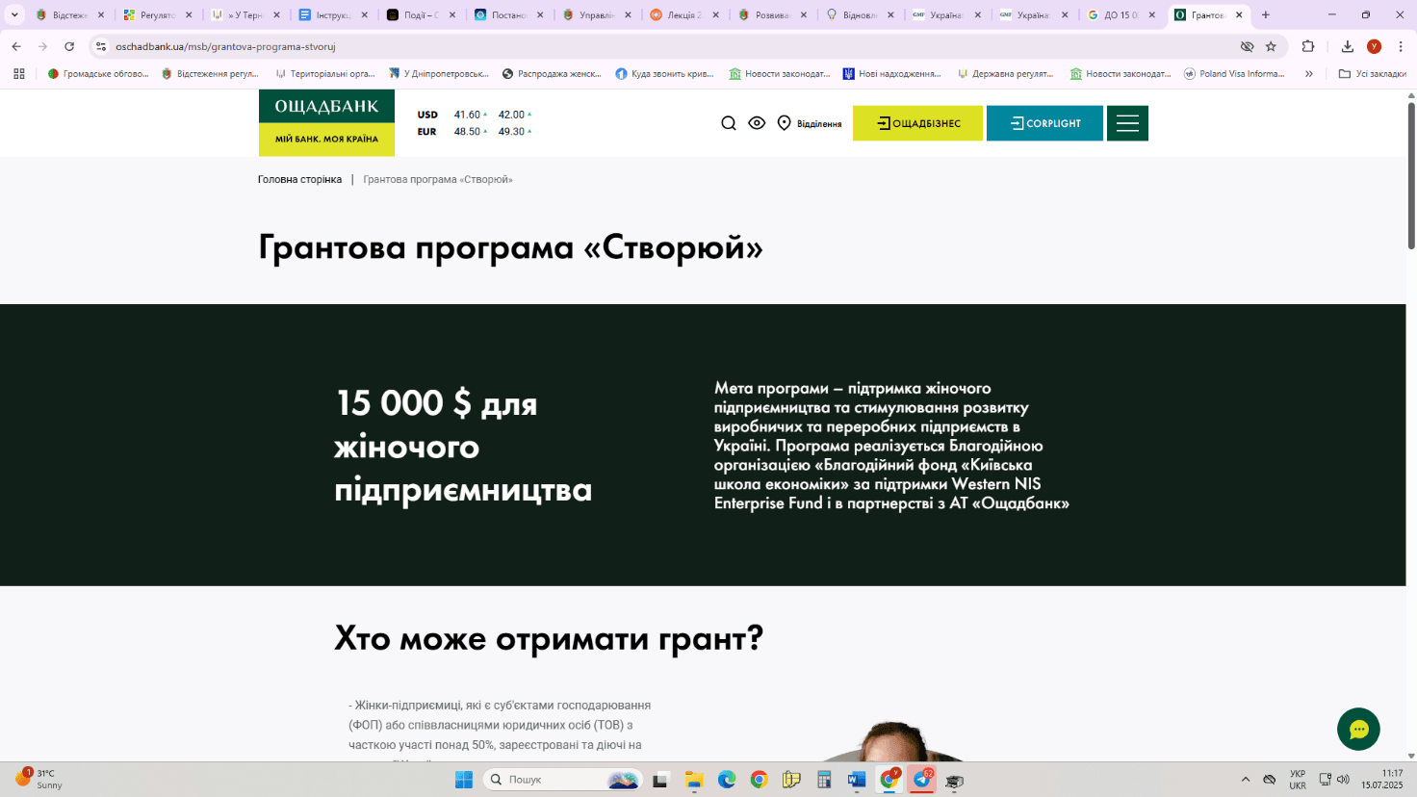Click the browser forward arrow

tap(42, 46)
